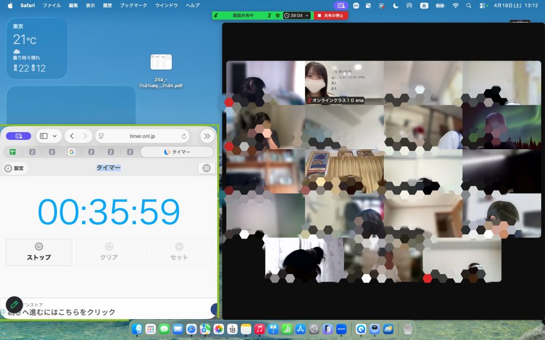
Task: Click the timer.onl.jp address field
Action: 142,136
